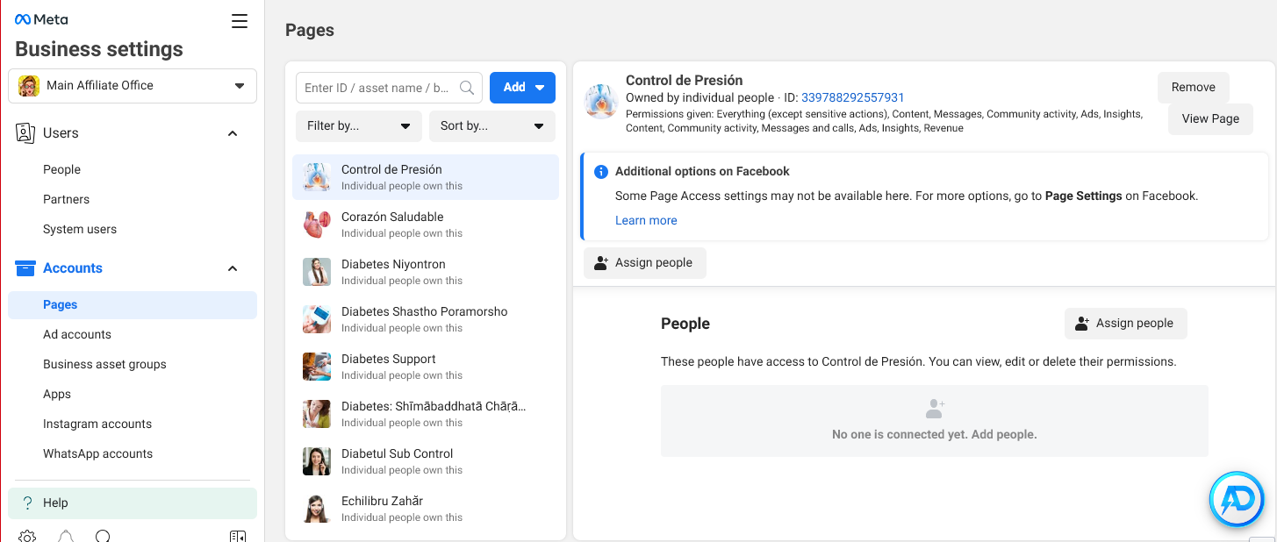Click the search magnifier in asset field
The height and width of the screenshot is (542, 1277).
tap(467, 88)
